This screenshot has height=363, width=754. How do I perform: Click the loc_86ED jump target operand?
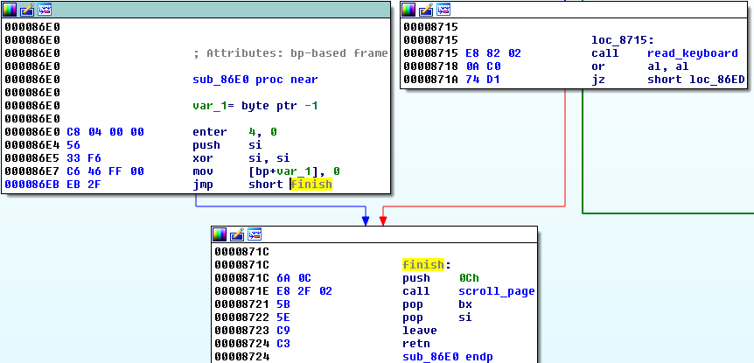(x=696, y=80)
